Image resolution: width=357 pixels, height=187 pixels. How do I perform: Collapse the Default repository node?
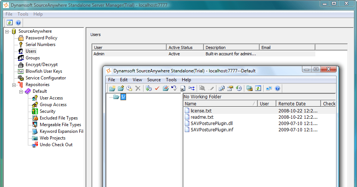pyautogui.click(x=21, y=91)
